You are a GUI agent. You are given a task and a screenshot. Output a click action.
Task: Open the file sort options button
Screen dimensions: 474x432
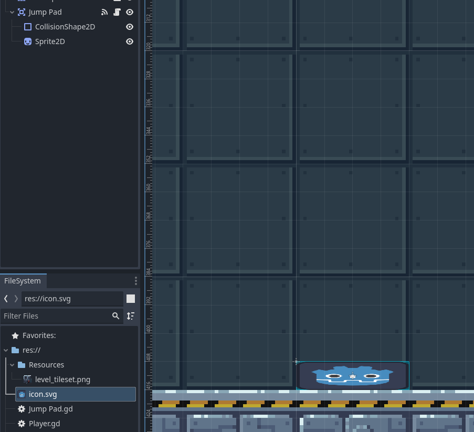[131, 316]
